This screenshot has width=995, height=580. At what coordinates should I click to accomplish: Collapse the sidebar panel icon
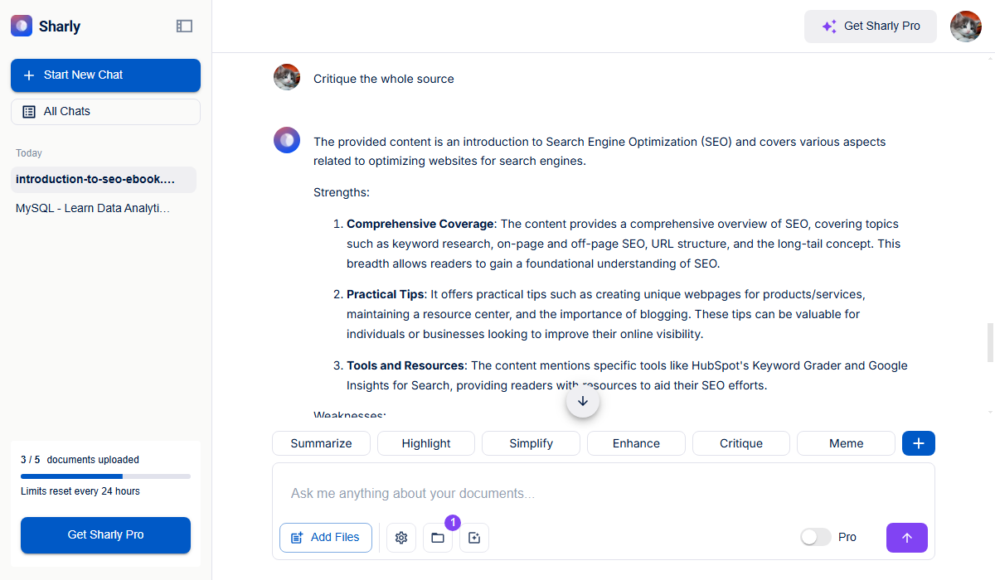184,27
